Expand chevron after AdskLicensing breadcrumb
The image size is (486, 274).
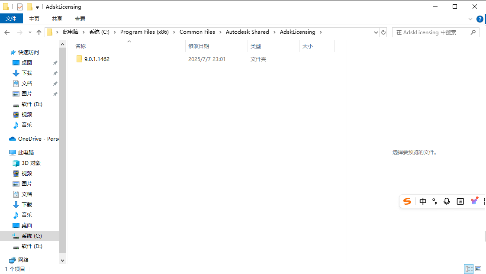pyautogui.click(x=321, y=32)
